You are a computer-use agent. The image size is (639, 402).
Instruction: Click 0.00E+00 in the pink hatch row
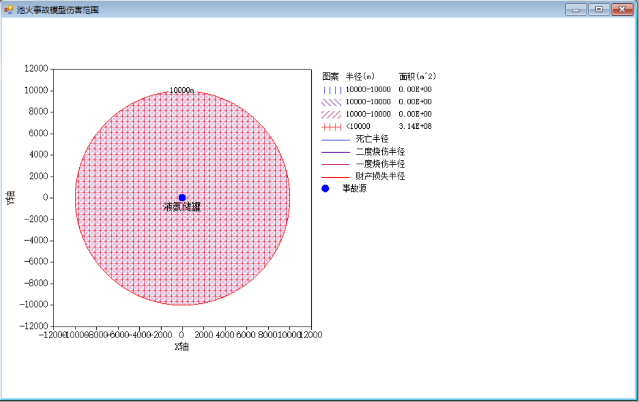415,114
